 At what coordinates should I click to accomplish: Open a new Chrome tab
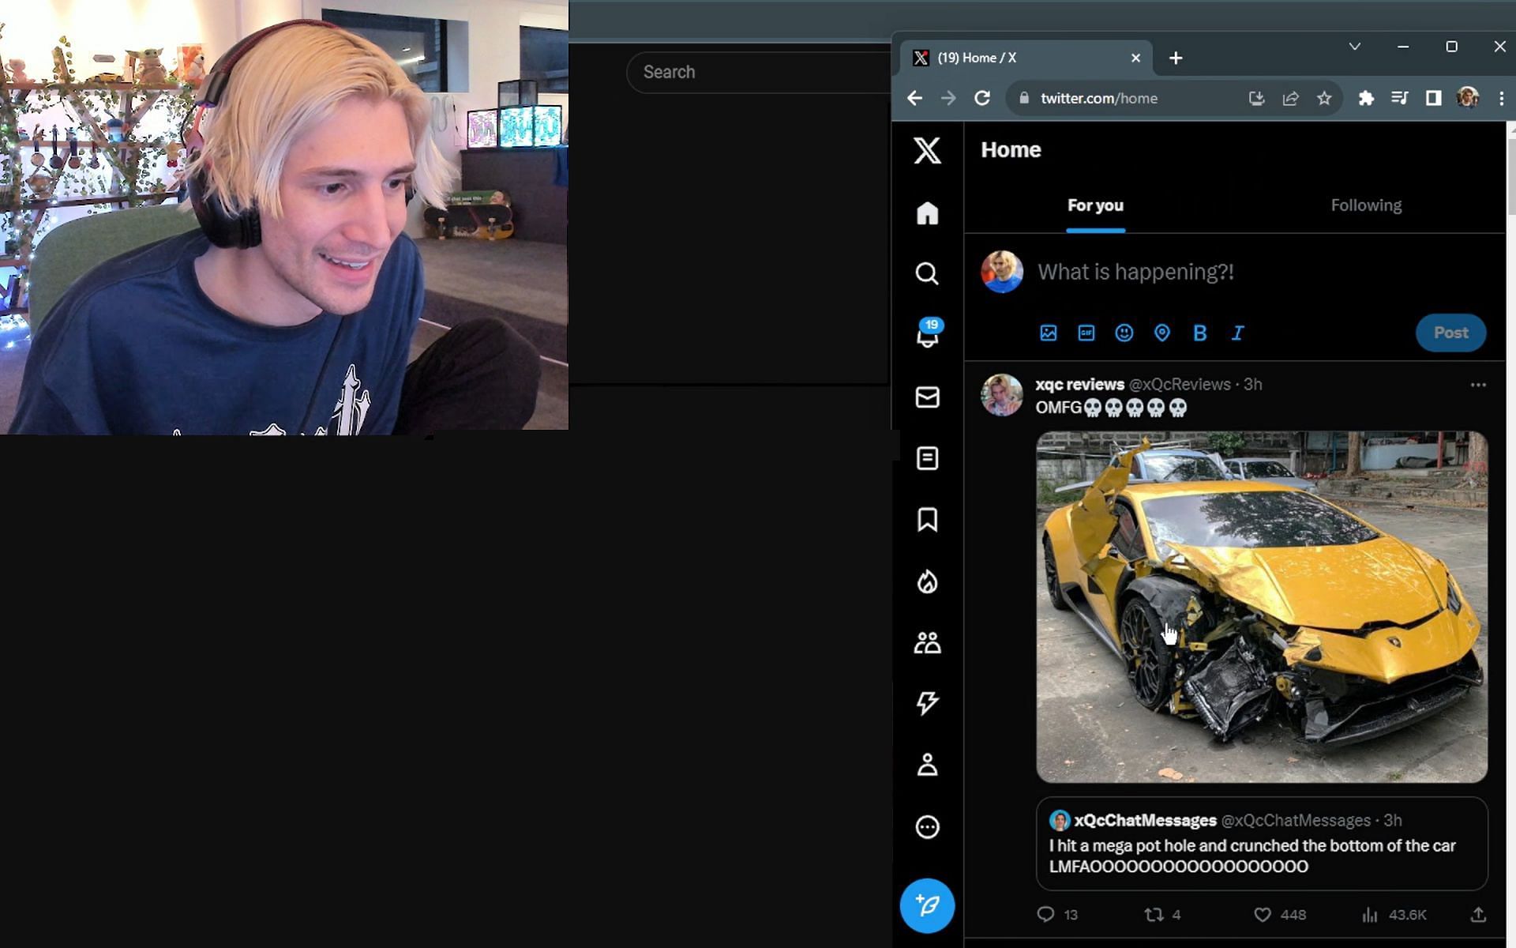(x=1176, y=58)
